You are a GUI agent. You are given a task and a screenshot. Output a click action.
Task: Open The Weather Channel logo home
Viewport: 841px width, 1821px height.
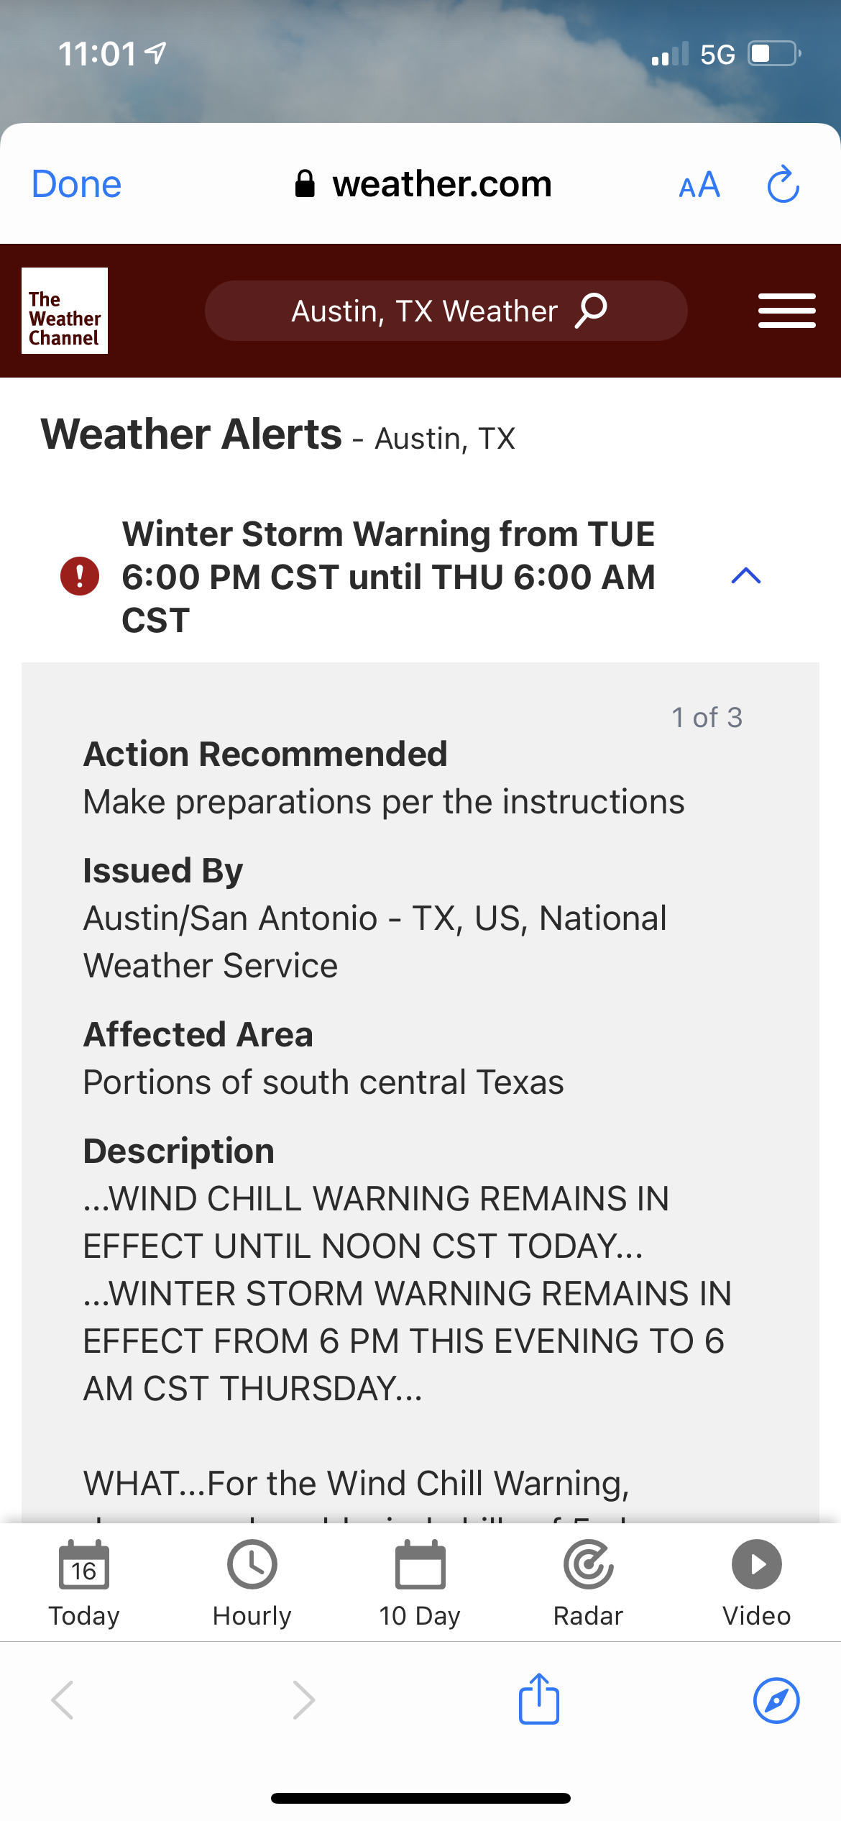(x=65, y=311)
